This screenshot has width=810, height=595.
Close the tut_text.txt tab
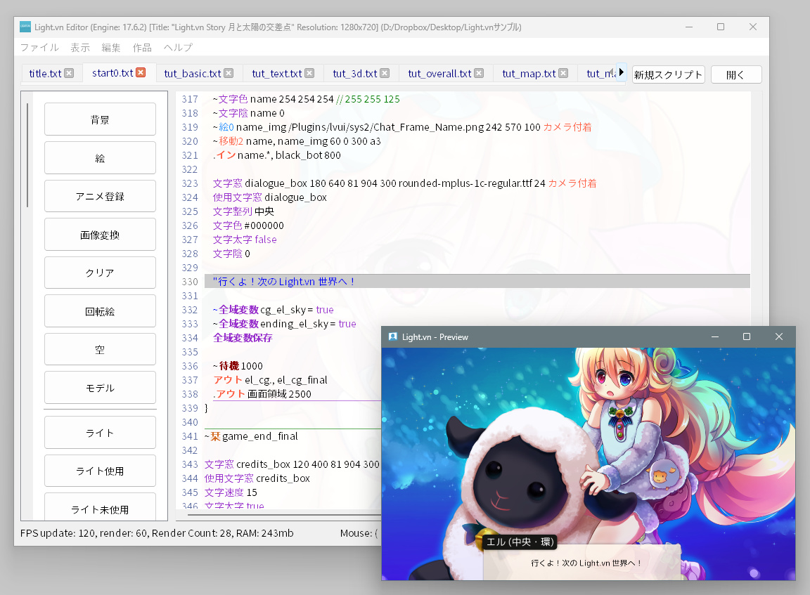pos(309,73)
